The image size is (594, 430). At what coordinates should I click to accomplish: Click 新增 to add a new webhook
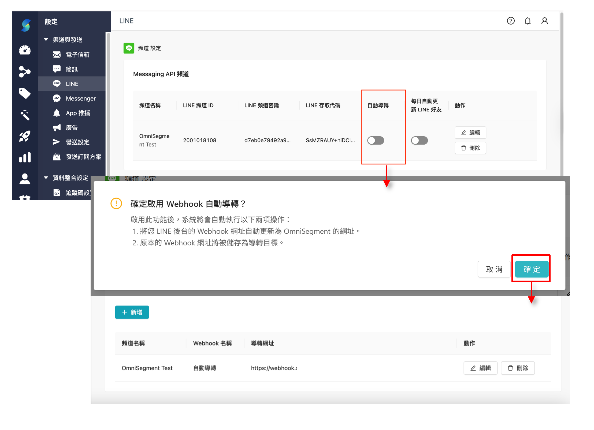click(132, 312)
